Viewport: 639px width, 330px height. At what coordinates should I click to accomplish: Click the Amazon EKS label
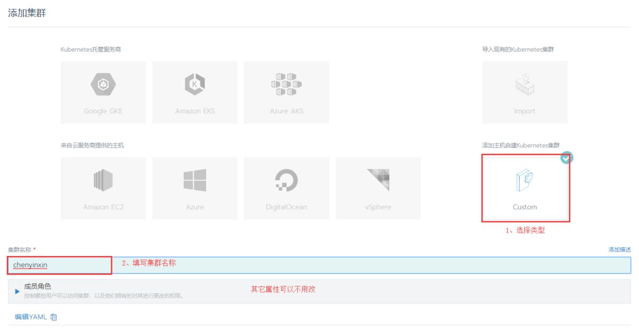[195, 111]
